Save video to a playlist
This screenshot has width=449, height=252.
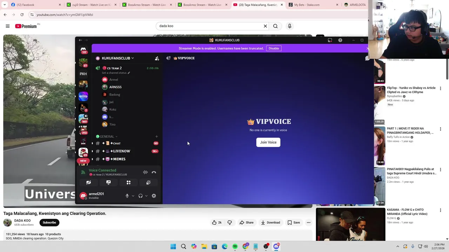pos(294,223)
